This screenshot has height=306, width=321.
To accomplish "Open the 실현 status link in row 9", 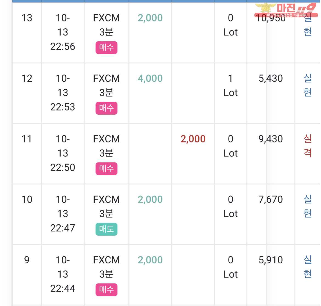I will click(x=308, y=267).
